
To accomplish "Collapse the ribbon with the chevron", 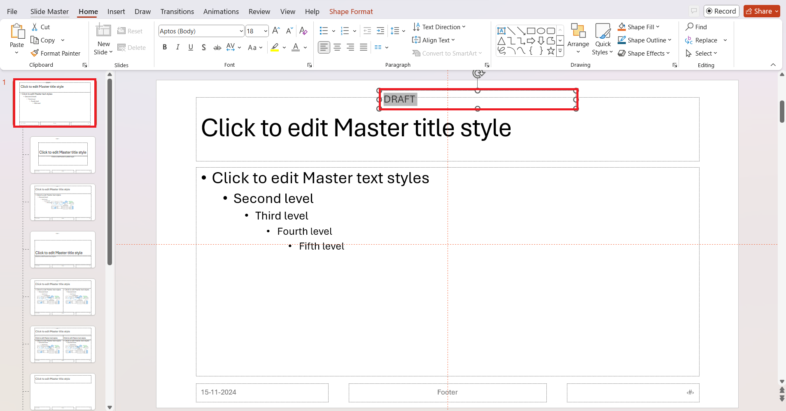I will pyautogui.click(x=773, y=65).
